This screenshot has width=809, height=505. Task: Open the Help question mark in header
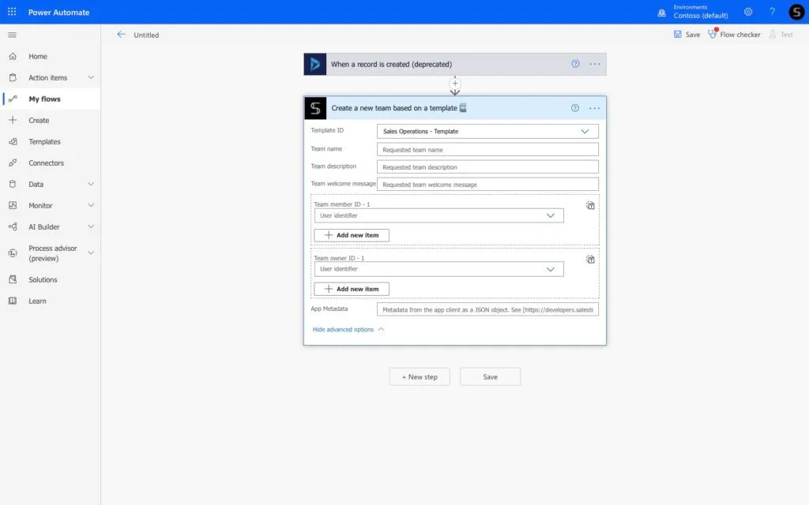click(772, 12)
